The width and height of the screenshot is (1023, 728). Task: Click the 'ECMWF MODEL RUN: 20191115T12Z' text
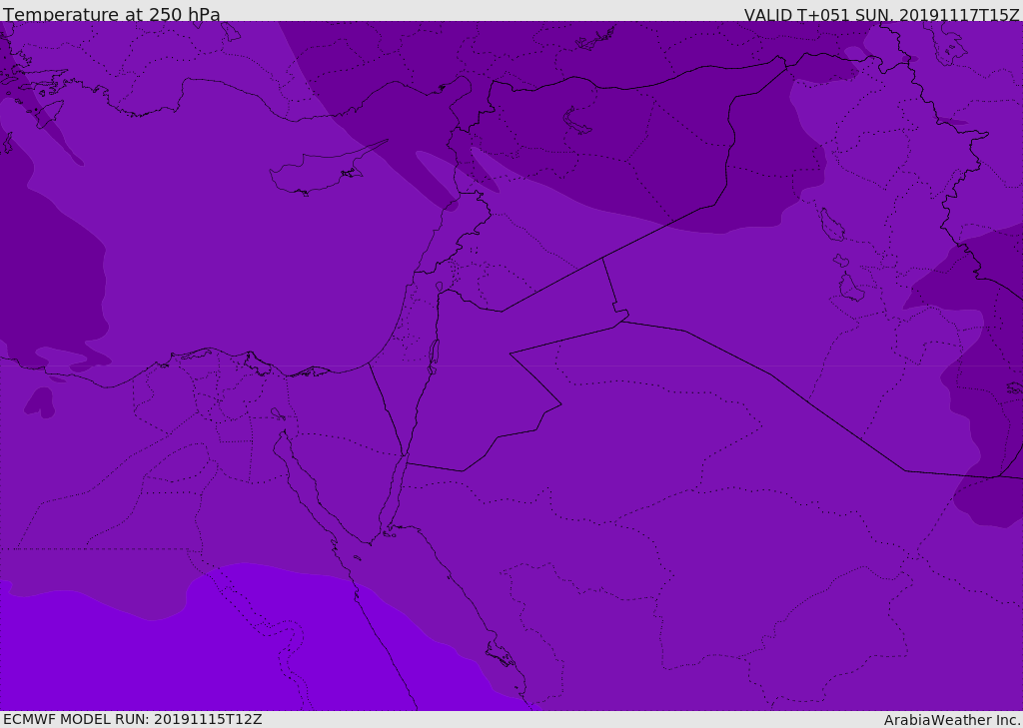pos(133,719)
